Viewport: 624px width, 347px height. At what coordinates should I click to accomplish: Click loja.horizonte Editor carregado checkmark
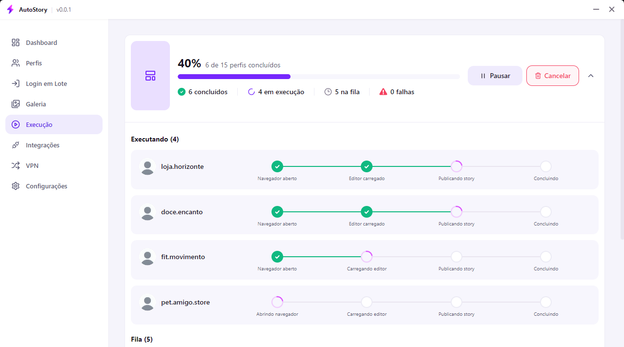[367, 166]
